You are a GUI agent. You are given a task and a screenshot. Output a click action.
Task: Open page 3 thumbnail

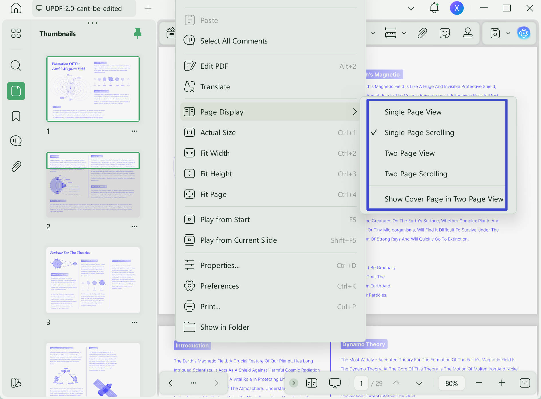(93, 280)
